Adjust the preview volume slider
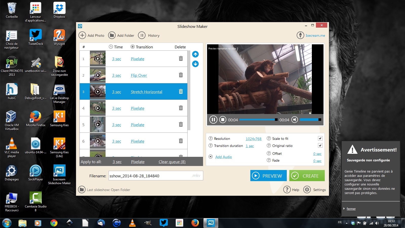This screenshot has width=405, height=228. pos(311,120)
